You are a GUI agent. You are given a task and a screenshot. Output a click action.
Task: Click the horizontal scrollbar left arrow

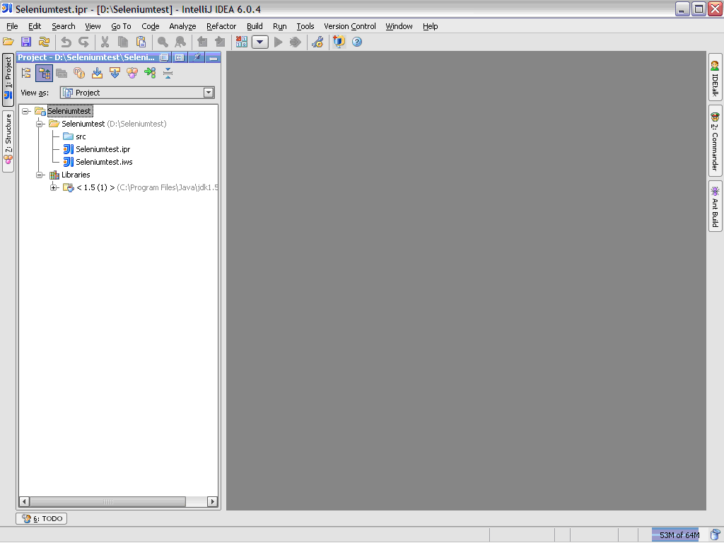point(25,501)
